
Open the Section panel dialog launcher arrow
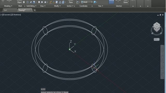74,6
